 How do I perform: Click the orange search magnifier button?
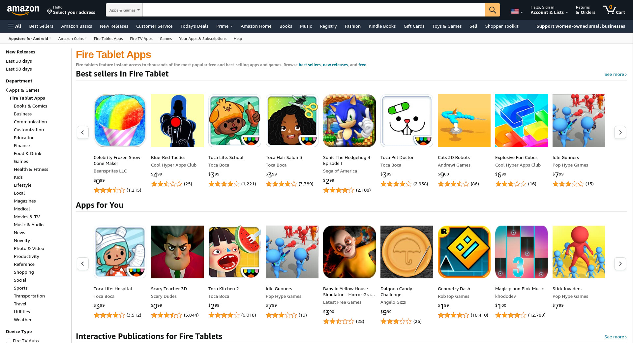(x=493, y=10)
